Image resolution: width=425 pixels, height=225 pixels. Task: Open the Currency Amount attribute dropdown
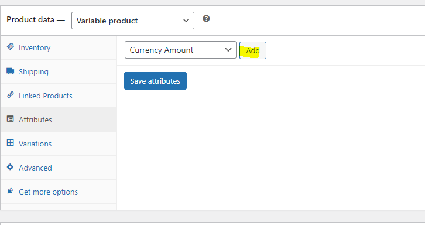[180, 50]
